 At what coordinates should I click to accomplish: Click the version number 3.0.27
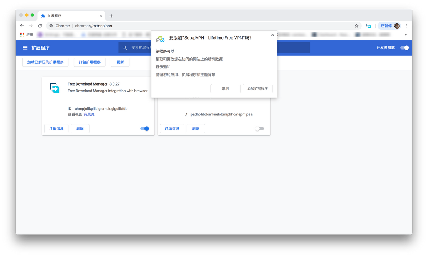114,84
